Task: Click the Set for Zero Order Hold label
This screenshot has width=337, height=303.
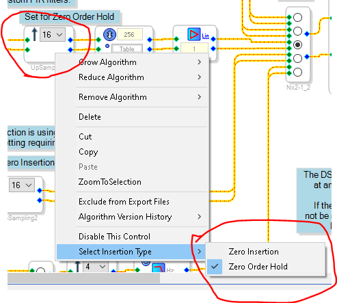Action: coord(69,16)
